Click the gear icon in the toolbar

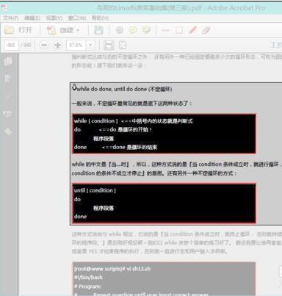pyautogui.click(x=120, y=30)
